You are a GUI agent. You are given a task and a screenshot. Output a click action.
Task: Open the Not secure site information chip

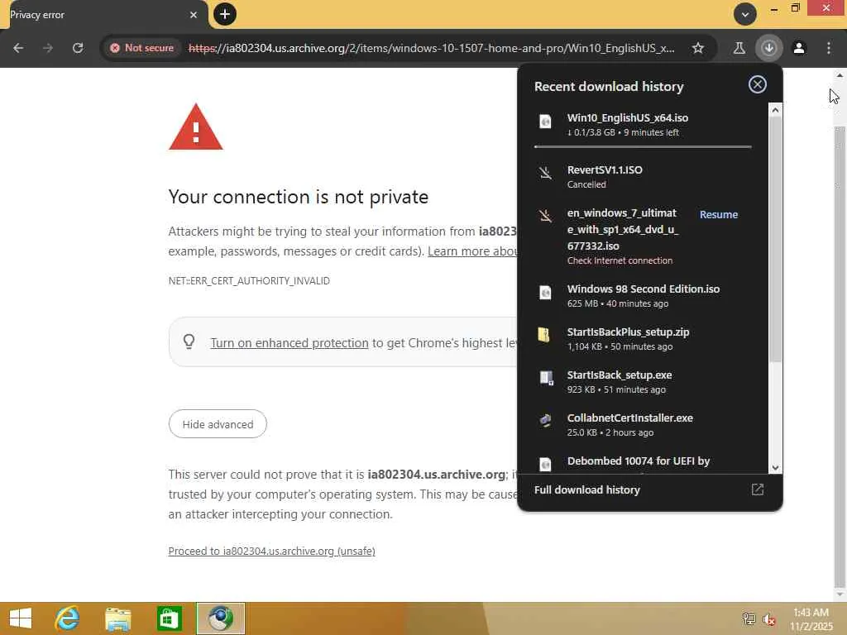141,48
